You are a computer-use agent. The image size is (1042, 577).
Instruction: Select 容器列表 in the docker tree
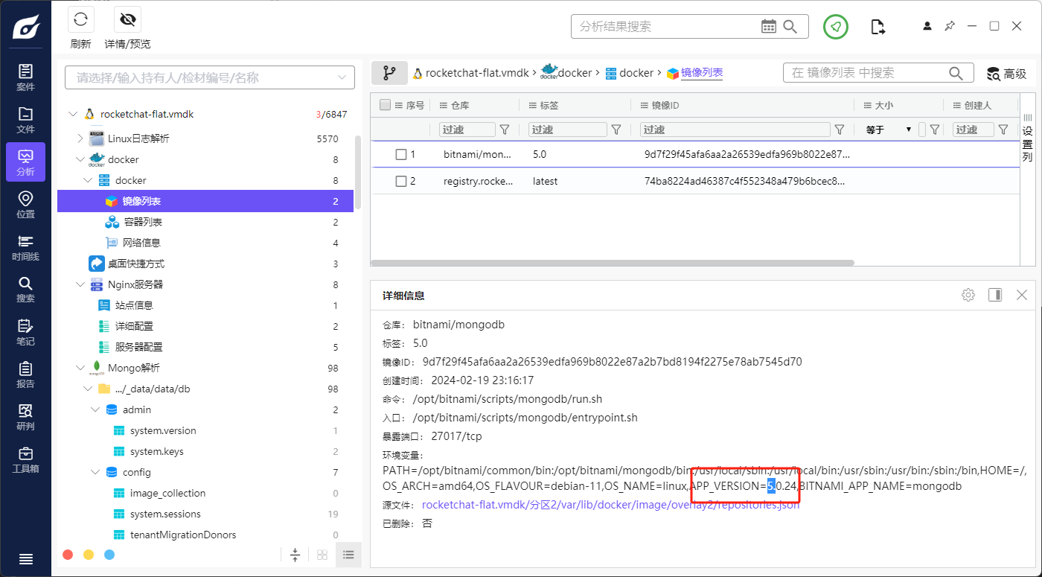point(142,222)
